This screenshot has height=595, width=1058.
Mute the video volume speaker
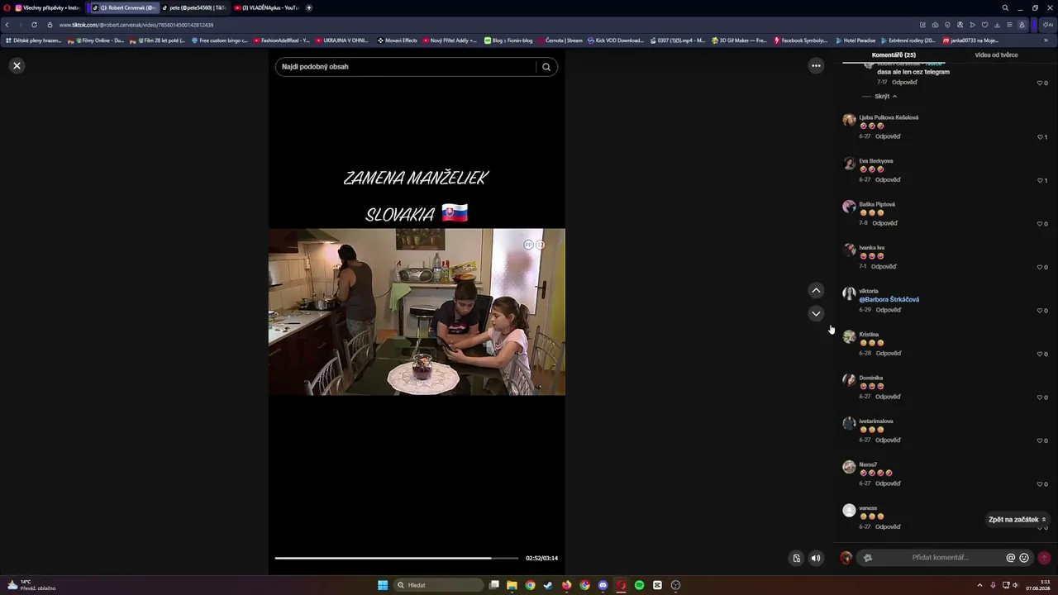click(x=816, y=558)
